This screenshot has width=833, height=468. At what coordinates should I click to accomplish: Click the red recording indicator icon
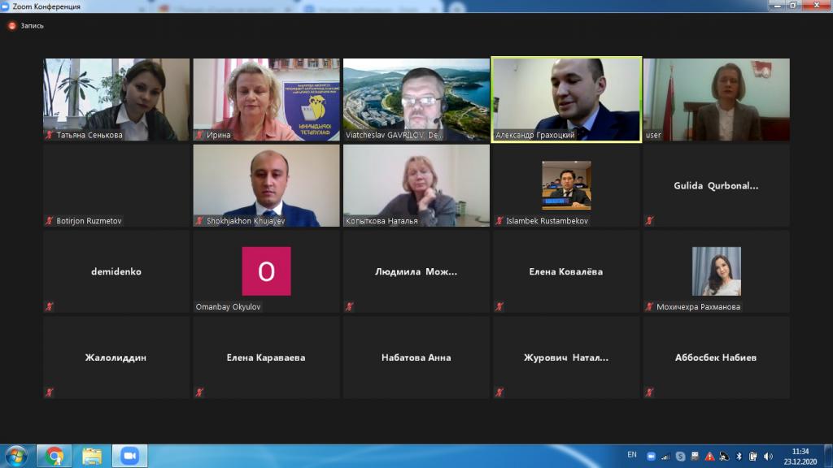(11, 25)
